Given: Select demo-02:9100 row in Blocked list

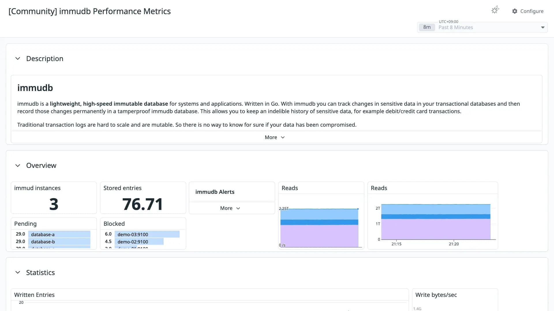Looking at the screenshot, I should point(143,242).
